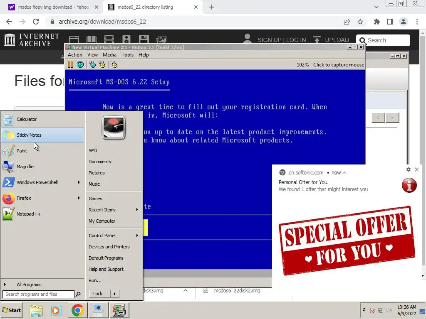Expand Firefox jump list arrow
This screenshot has height=319, width=426.
click(79, 198)
